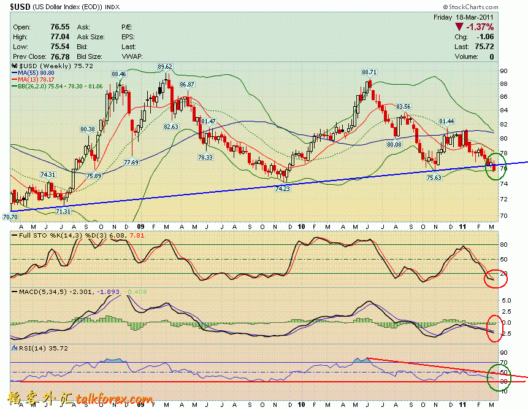Click the "10" year marker on price axis

point(301,226)
